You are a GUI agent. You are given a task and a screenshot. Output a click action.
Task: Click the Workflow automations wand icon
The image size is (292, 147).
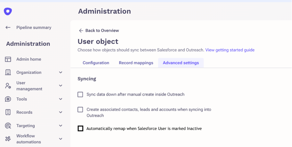8,139
